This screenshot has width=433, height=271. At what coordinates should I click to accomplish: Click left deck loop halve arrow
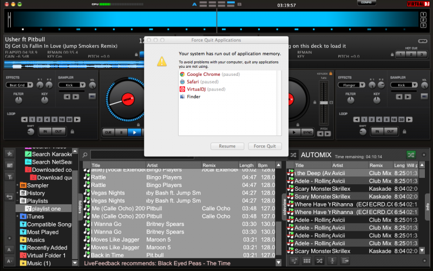[x=24, y=119]
